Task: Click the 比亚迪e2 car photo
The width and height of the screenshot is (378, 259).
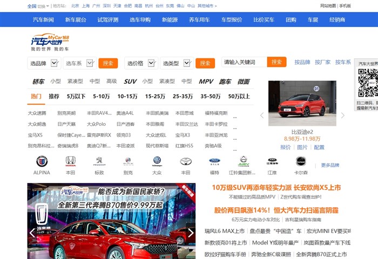Action: click(302, 103)
